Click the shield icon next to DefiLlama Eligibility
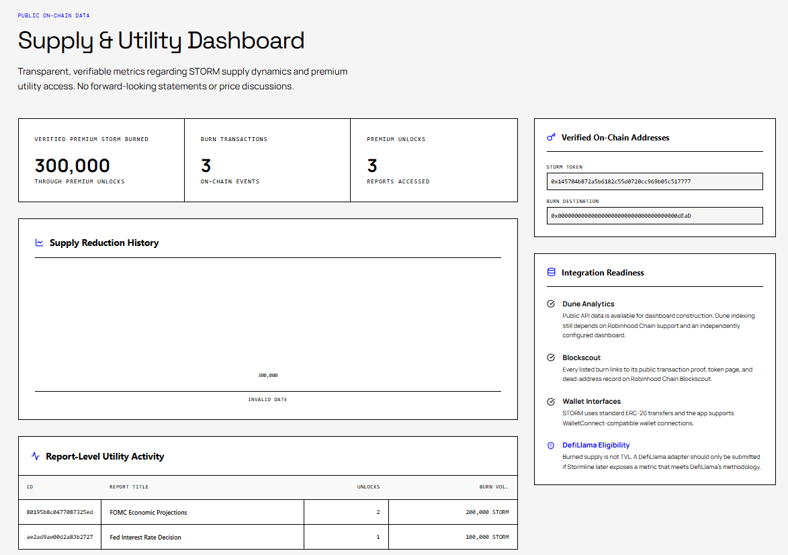788x555 pixels. pyautogui.click(x=551, y=445)
